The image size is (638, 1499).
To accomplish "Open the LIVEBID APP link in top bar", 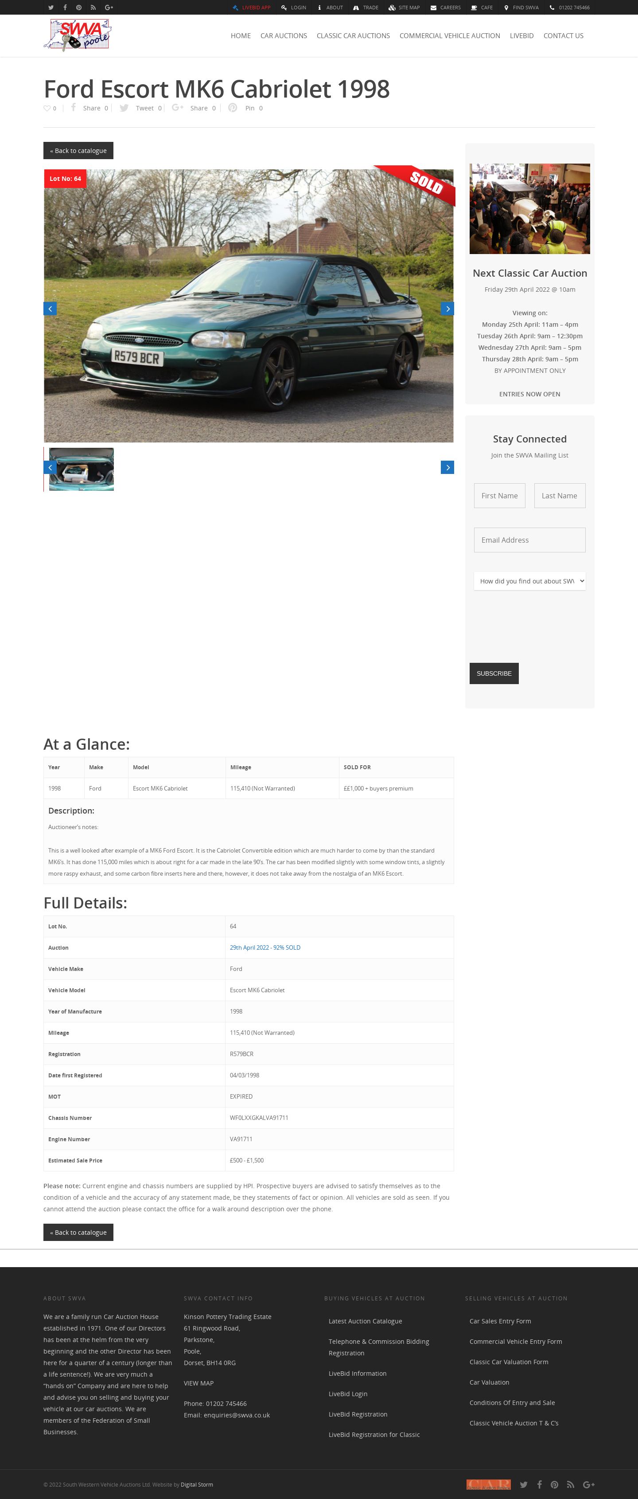I will coord(251,8).
